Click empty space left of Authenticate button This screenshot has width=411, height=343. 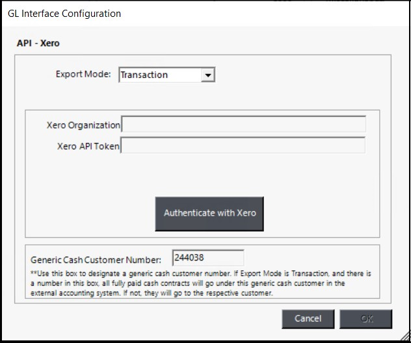pyautogui.click(x=91, y=213)
